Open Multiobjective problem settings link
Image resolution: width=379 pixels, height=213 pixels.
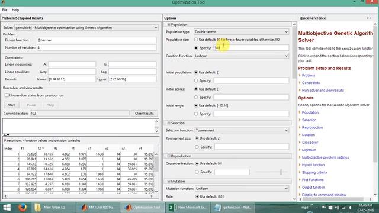click(x=325, y=157)
